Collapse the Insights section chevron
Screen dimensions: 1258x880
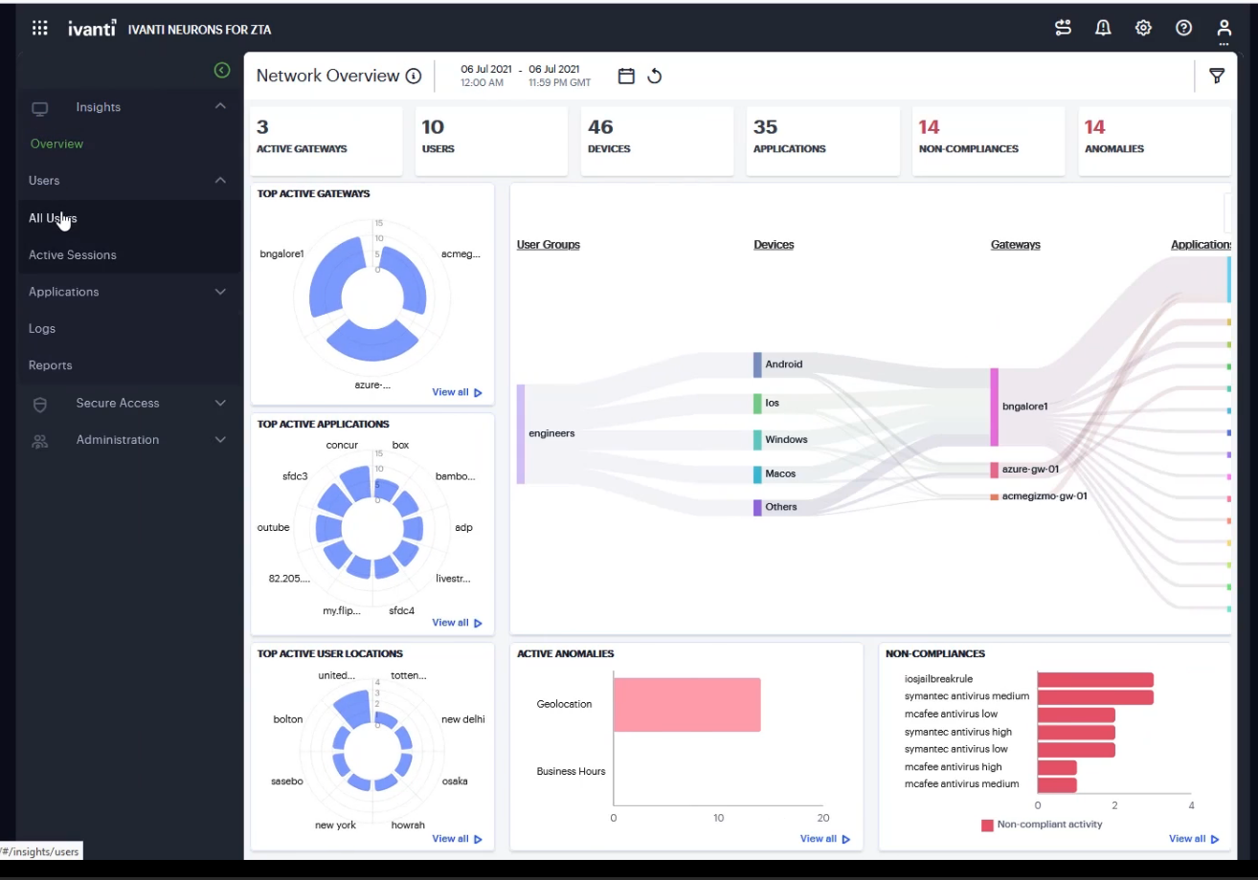220,106
